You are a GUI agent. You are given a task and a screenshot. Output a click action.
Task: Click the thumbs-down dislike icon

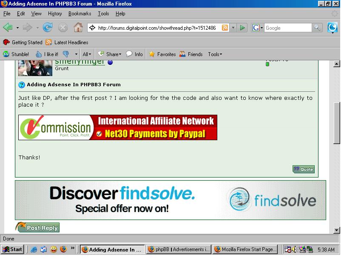coord(66,54)
